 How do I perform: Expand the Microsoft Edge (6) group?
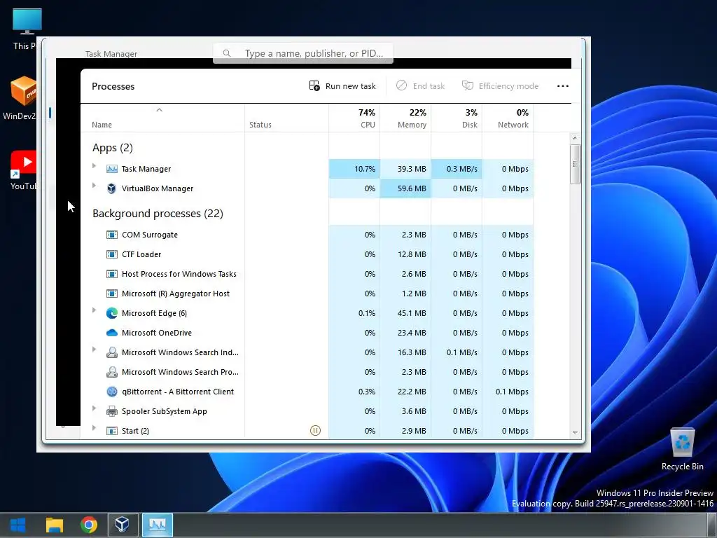95,310
